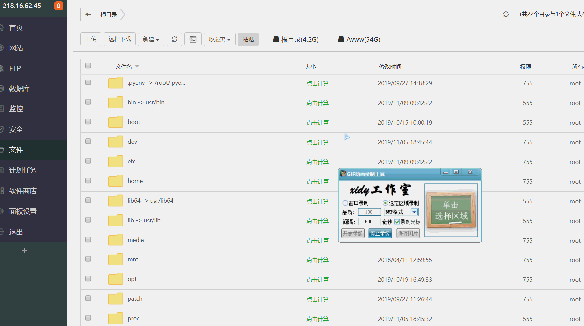
Task: Refresh the path using the address bar icon
Action: [x=506, y=14]
